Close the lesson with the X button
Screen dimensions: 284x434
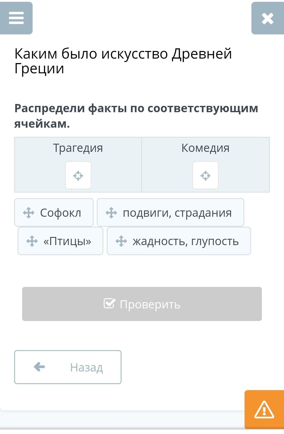tap(267, 18)
